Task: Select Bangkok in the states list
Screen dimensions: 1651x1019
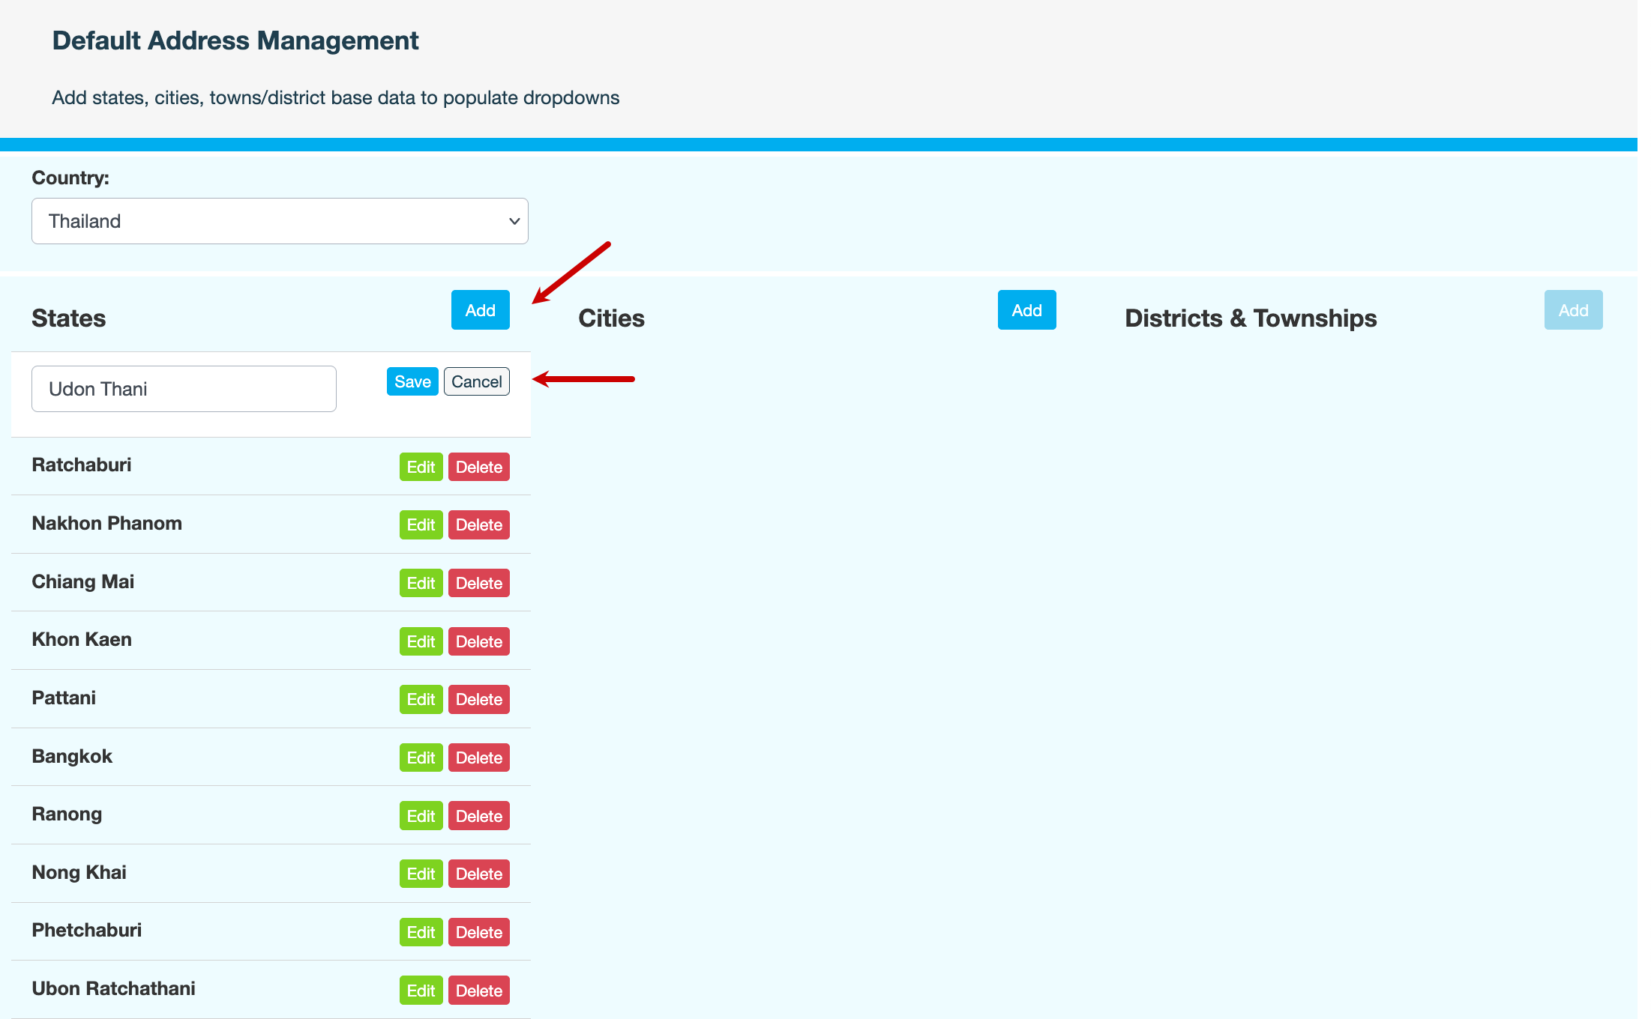Action: [72, 756]
